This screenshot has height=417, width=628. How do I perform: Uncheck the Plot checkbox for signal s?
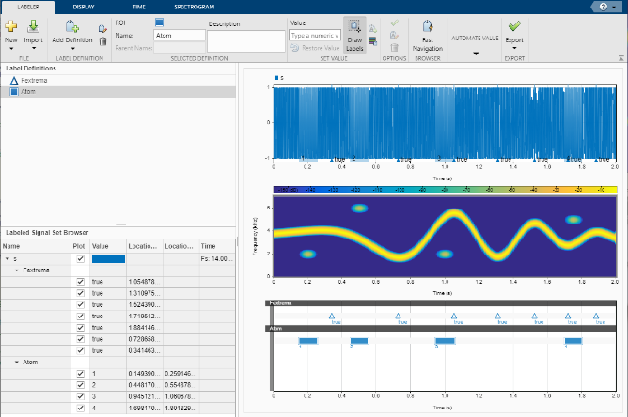point(80,258)
